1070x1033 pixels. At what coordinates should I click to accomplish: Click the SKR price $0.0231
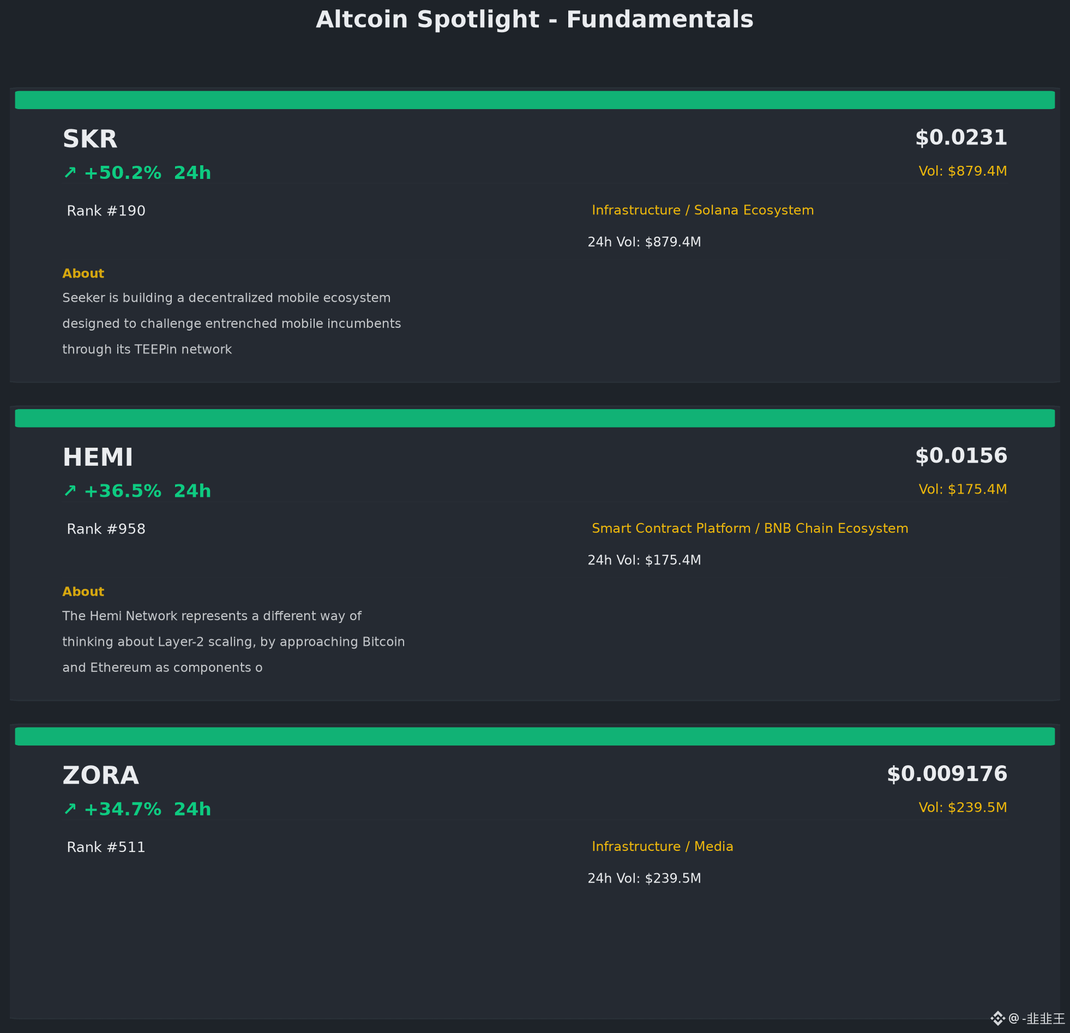click(x=961, y=137)
